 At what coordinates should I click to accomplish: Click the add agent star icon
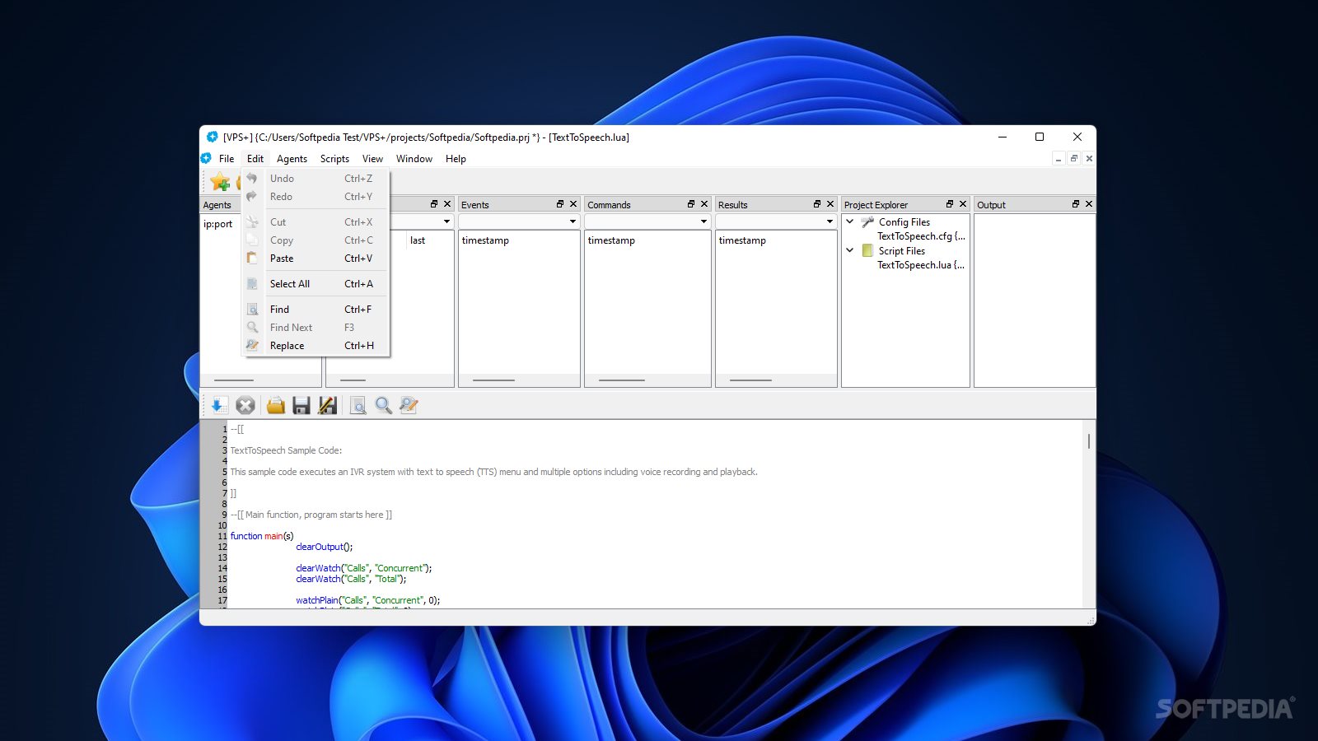220,181
